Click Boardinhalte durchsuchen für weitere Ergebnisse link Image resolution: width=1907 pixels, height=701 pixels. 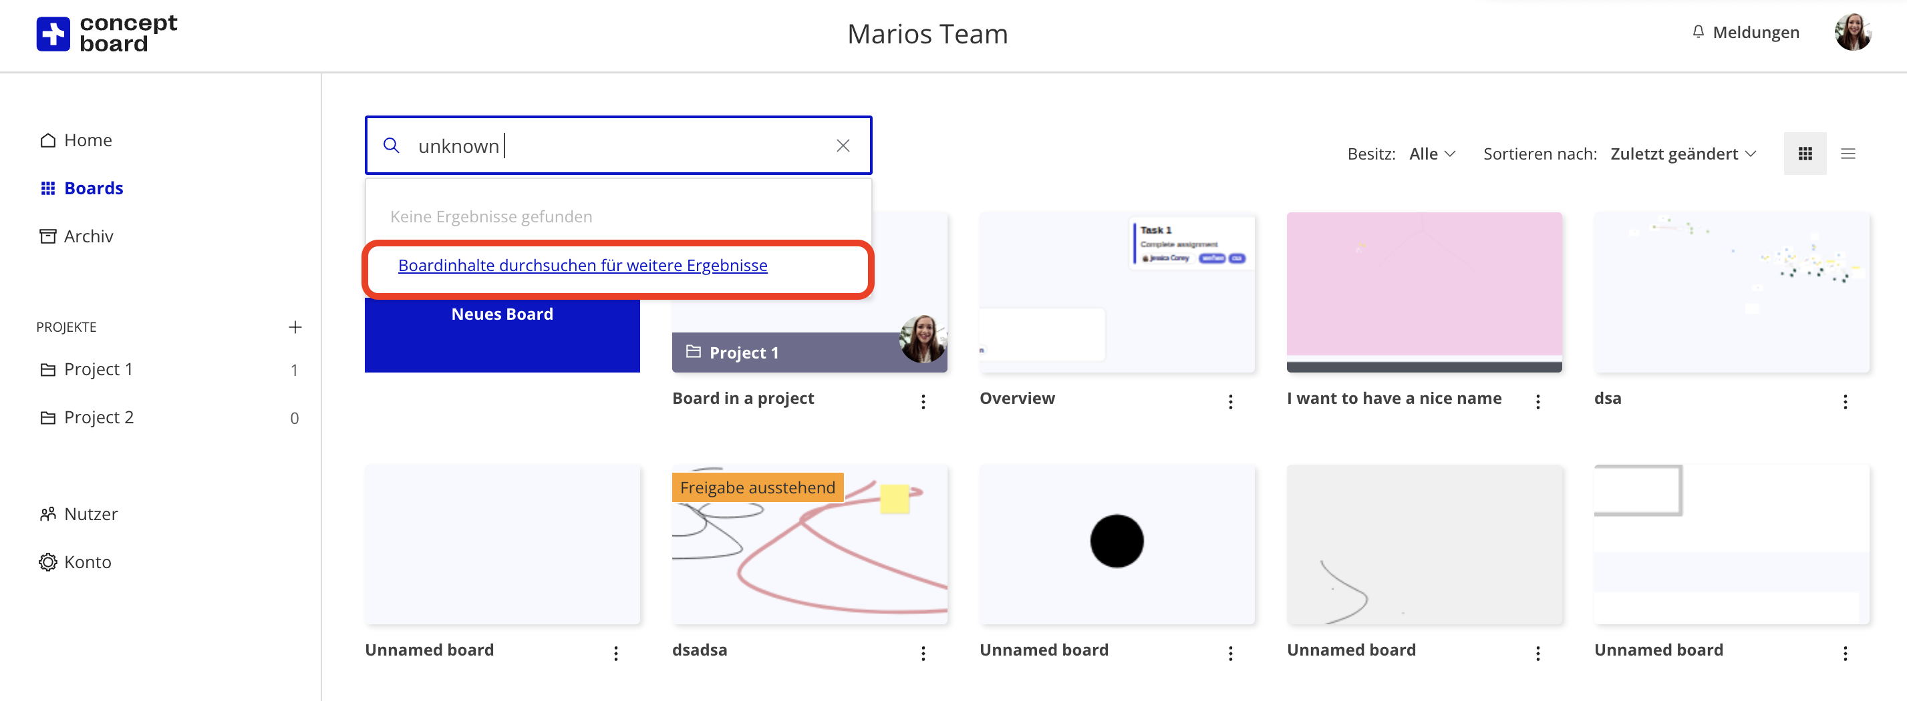click(582, 266)
